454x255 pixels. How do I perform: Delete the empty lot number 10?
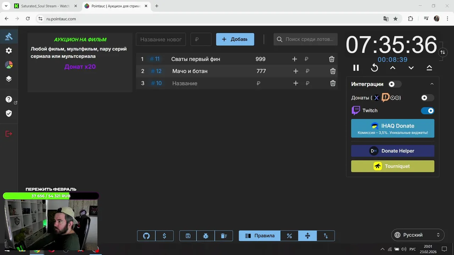coord(333,83)
